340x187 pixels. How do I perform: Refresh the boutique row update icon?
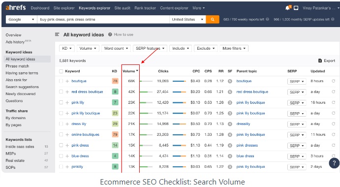[x=334, y=81]
